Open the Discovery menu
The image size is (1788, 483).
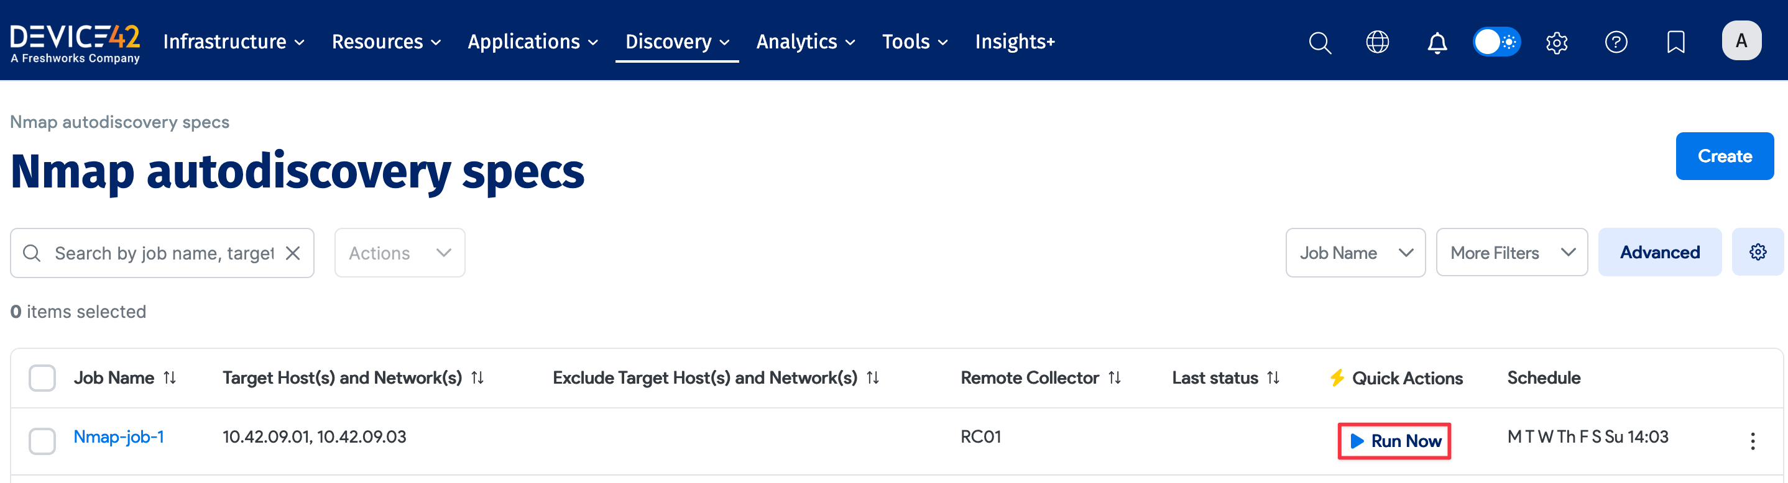tap(676, 42)
